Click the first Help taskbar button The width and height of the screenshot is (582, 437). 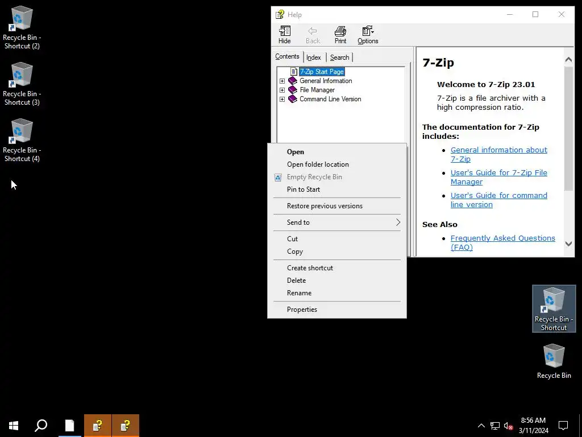click(x=98, y=426)
